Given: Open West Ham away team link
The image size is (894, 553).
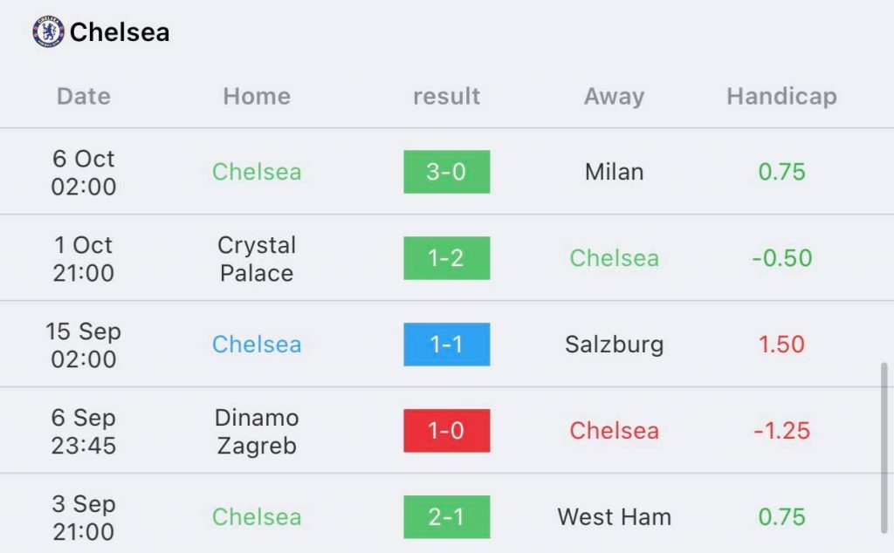Looking at the screenshot, I should [614, 516].
